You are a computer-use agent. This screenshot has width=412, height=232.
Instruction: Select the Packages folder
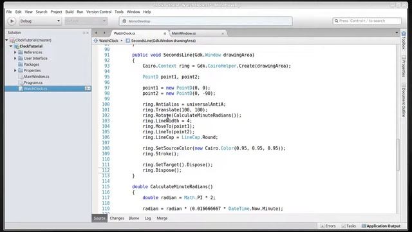(x=32, y=64)
